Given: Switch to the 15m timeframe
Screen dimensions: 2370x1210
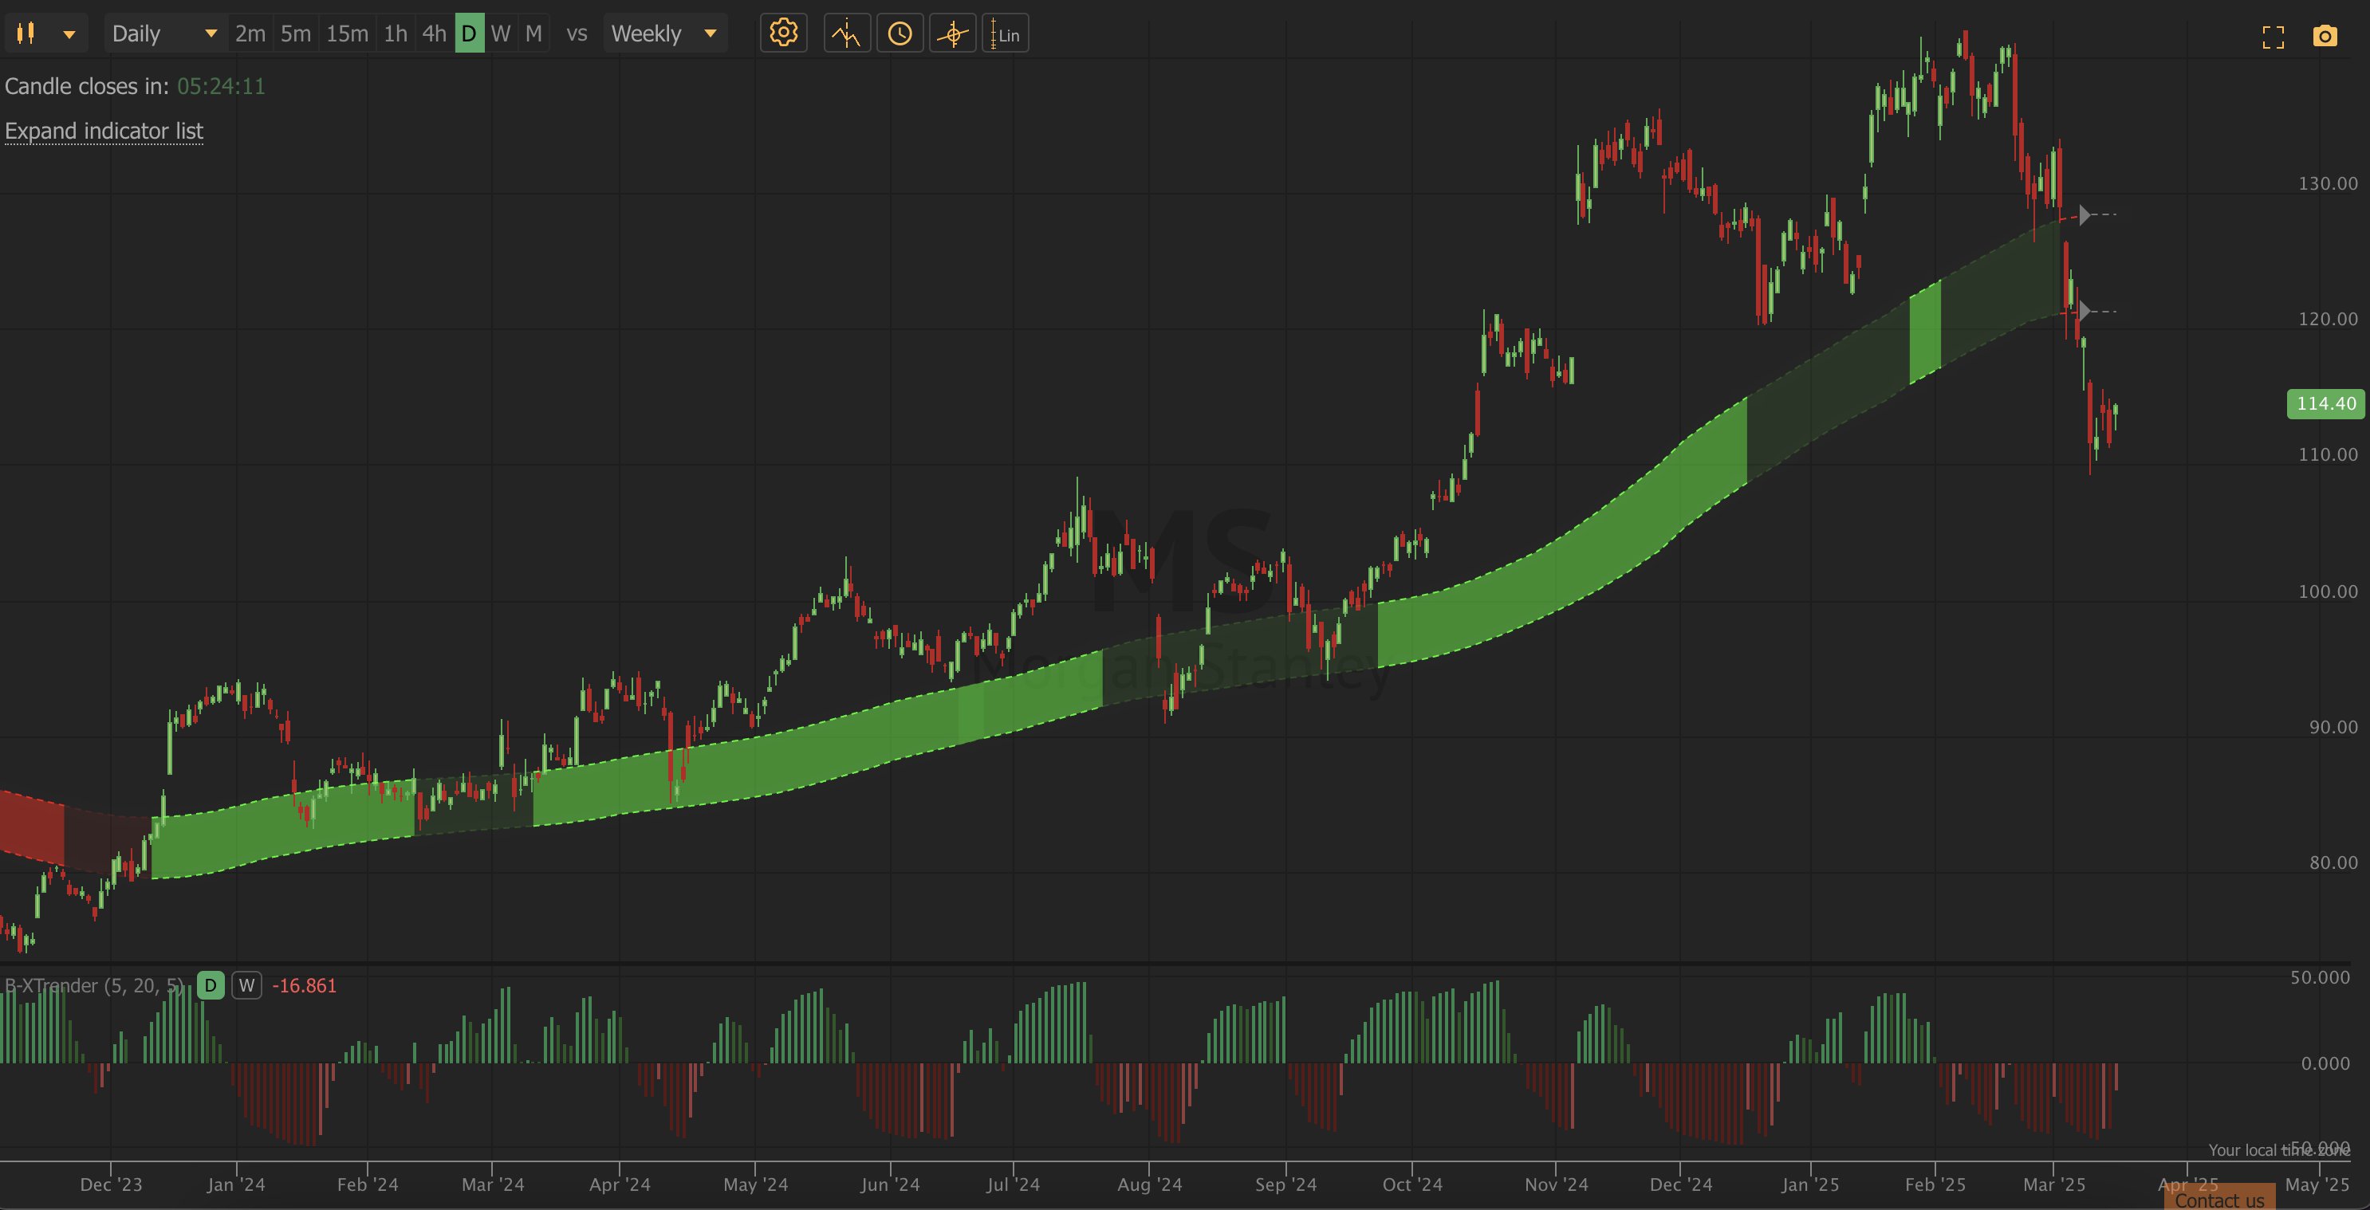Looking at the screenshot, I should (347, 34).
